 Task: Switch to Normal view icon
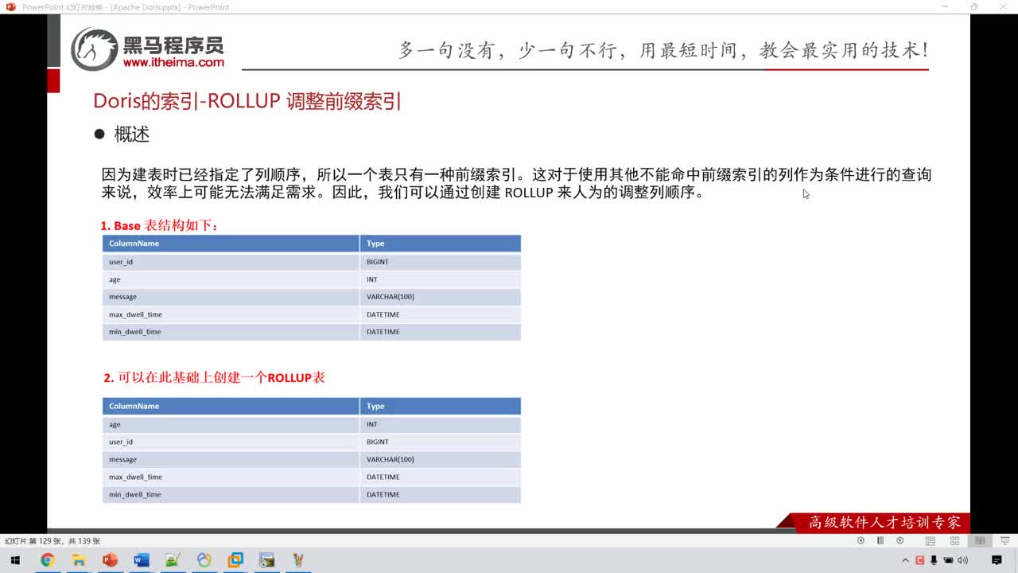(x=930, y=540)
